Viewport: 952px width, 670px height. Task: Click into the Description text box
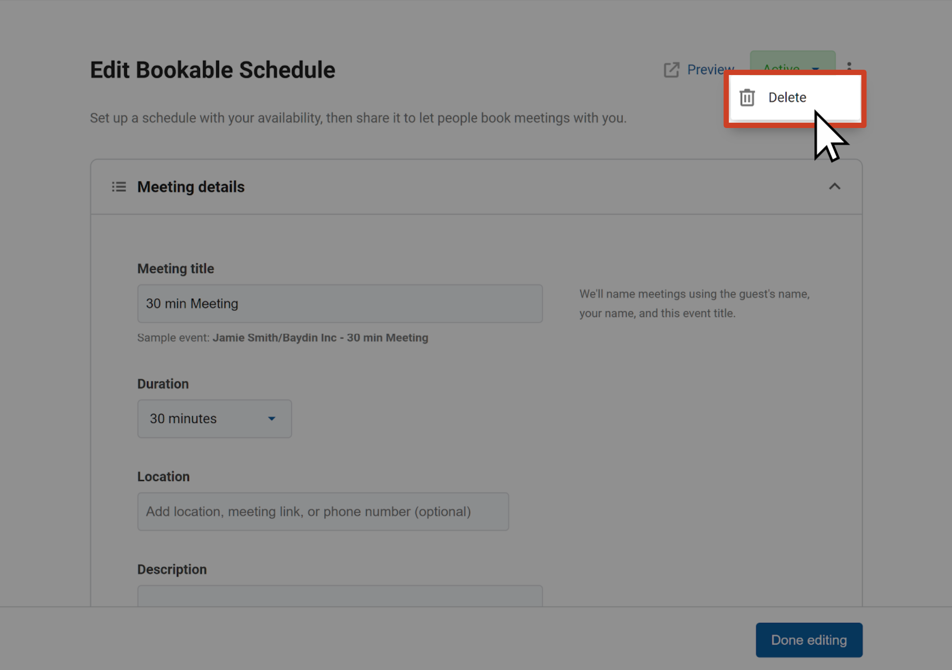[x=340, y=596]
